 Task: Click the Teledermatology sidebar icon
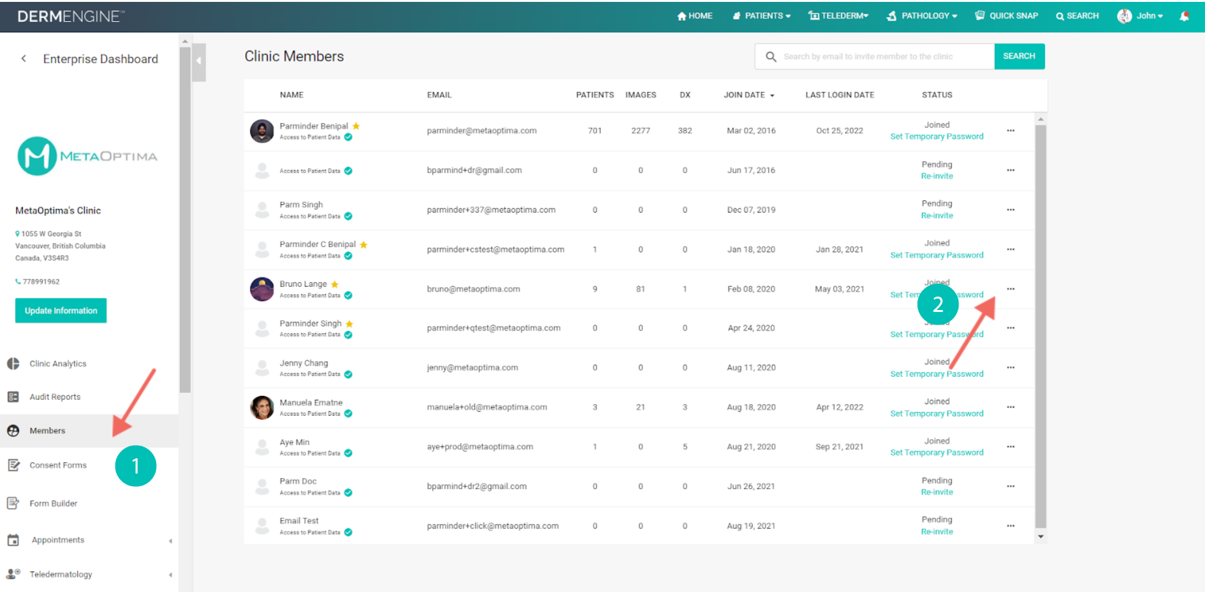(13, 574)
